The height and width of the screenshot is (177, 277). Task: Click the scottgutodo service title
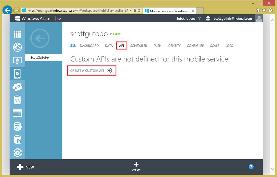coord(89,34)
